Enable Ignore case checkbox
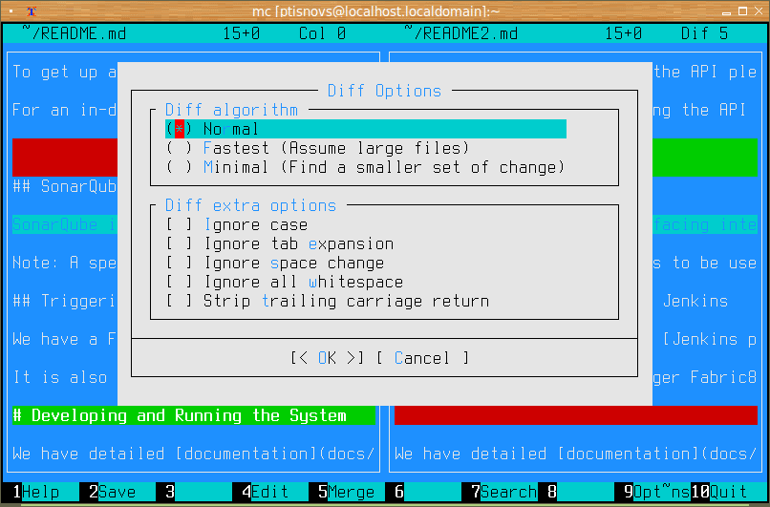The image size is (770, 507). [x=237, y=224]
